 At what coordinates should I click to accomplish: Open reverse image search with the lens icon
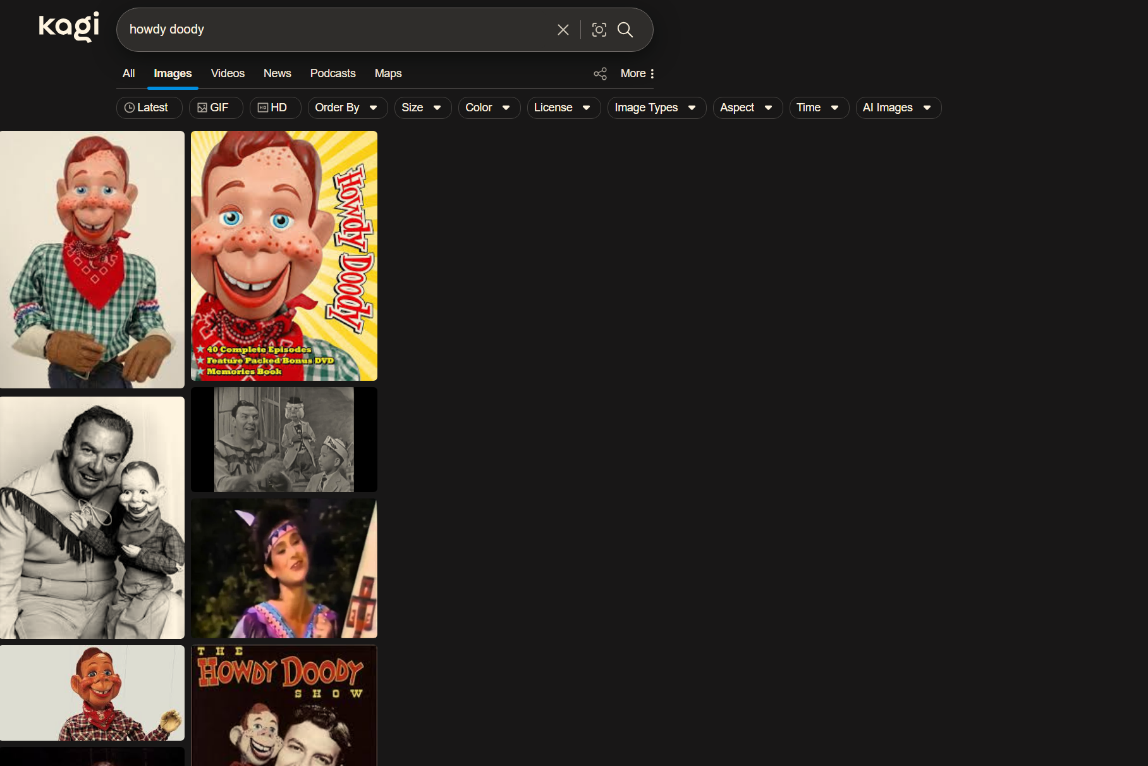point(599,29)
